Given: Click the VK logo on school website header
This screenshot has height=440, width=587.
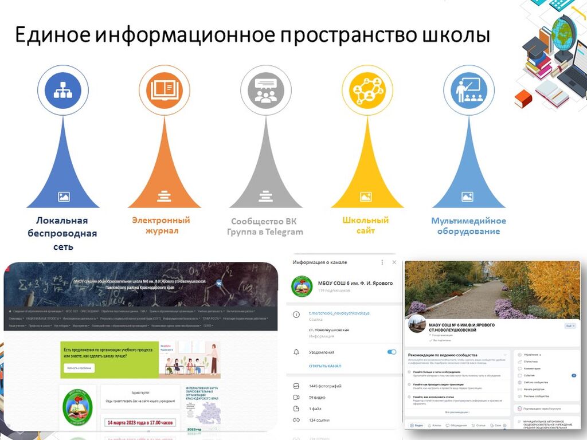Looking at the screenshot, I should click(x=219, y=282).
